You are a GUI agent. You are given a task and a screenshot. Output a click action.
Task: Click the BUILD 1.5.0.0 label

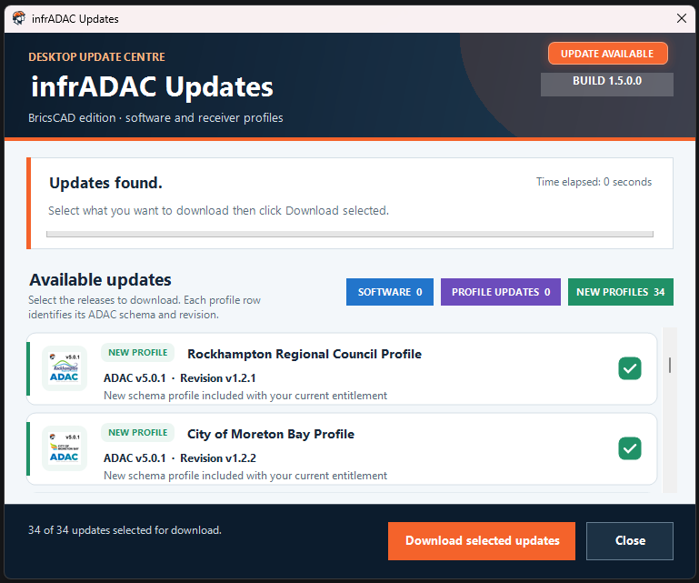606,84
